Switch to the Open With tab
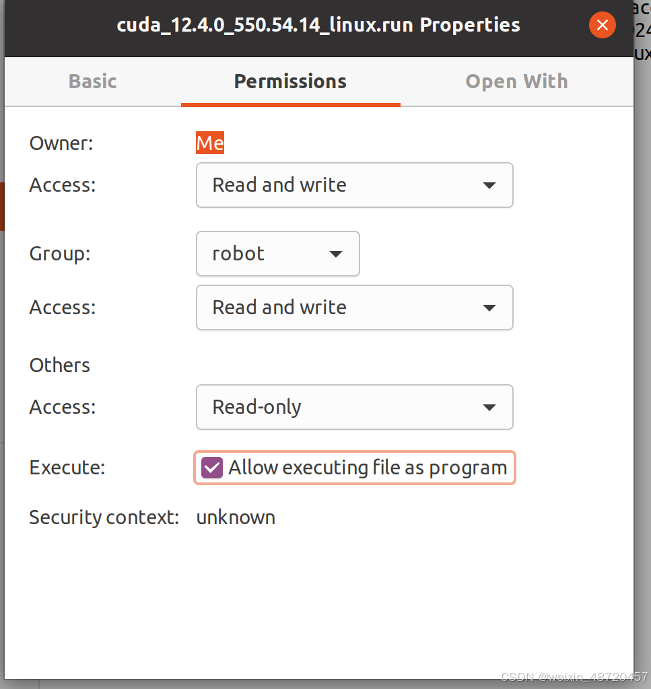The width and height of the screenshot is (651, 689). pos(516,81)
